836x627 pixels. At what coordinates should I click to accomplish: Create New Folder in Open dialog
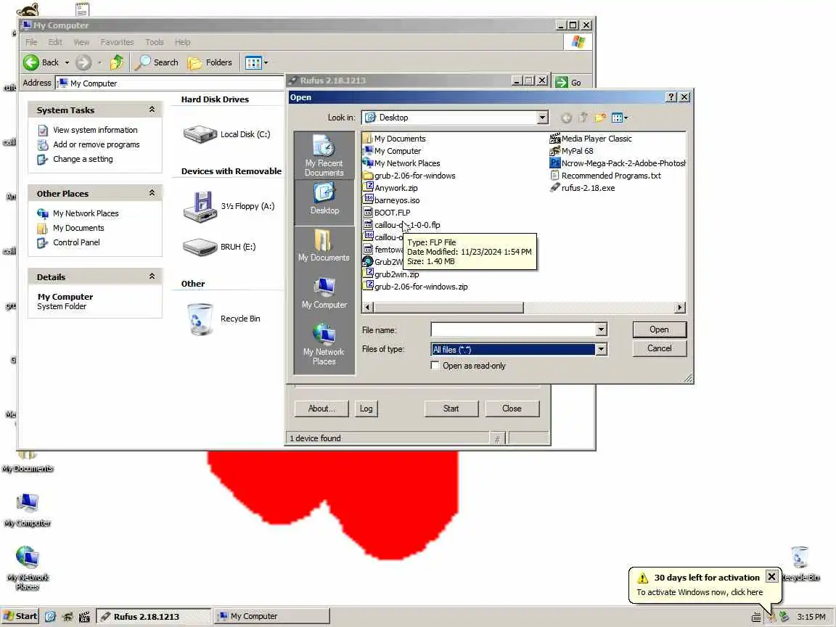600,118
